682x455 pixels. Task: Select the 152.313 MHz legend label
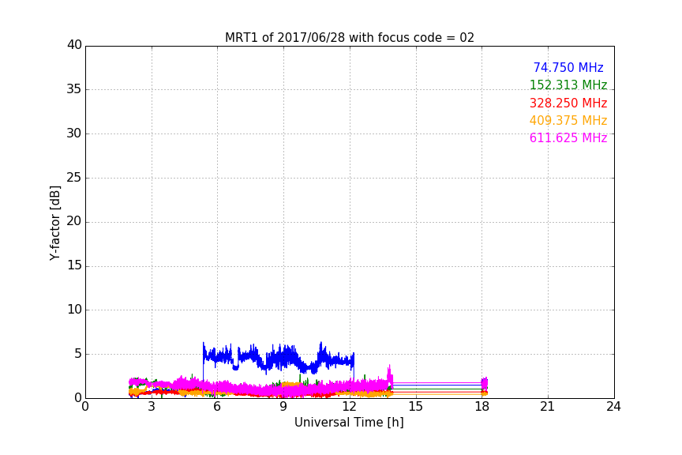click(568, 85)
